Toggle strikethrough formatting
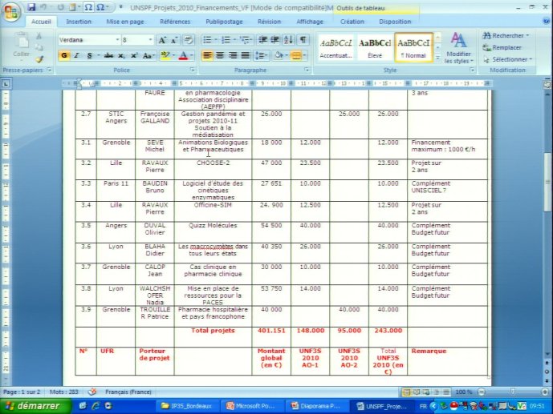553x414 pixels. (108, 55)
